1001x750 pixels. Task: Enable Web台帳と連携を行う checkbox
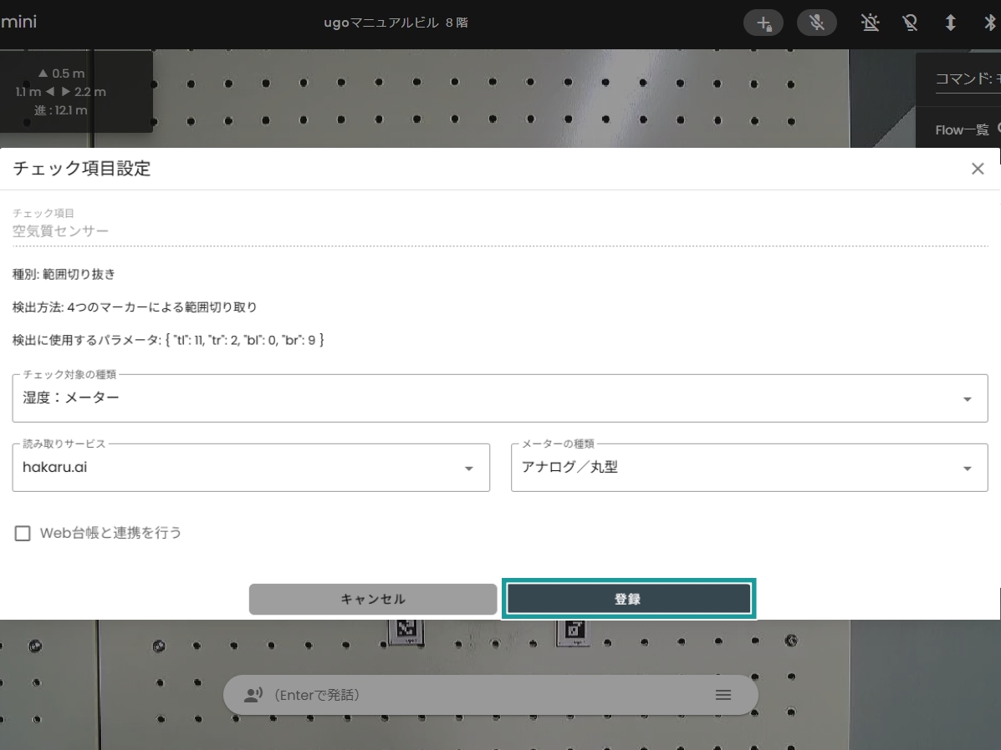(23, 533)
